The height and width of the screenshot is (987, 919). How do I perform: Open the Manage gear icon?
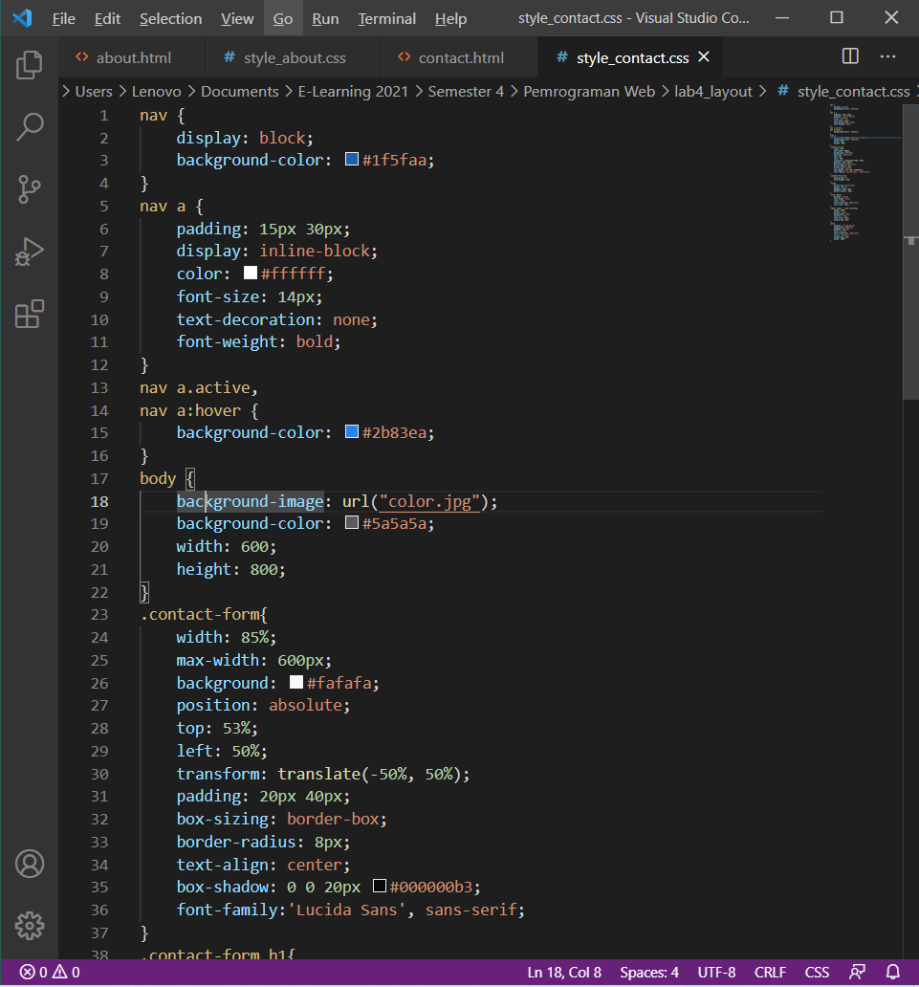[x=30, y=925]
